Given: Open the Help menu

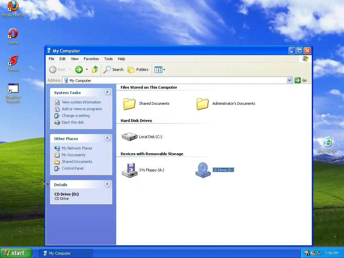Looking at the screenshot, I should (121, 59).
